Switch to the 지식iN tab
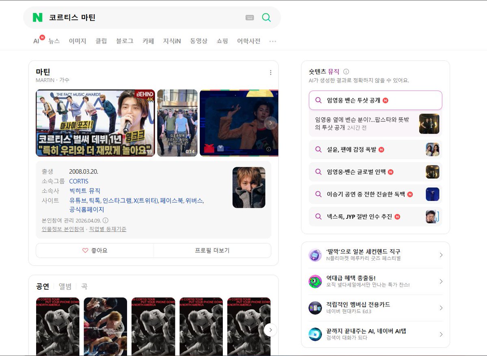487x356 pixels. click(172, 41)
